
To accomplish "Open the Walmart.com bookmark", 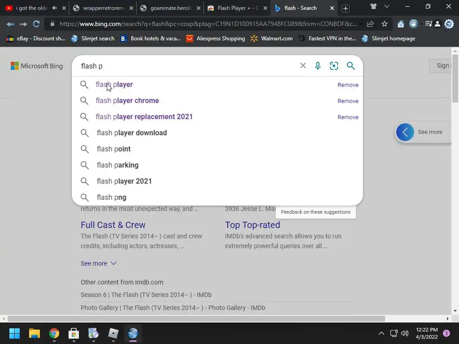I will (x=271, y=39).
